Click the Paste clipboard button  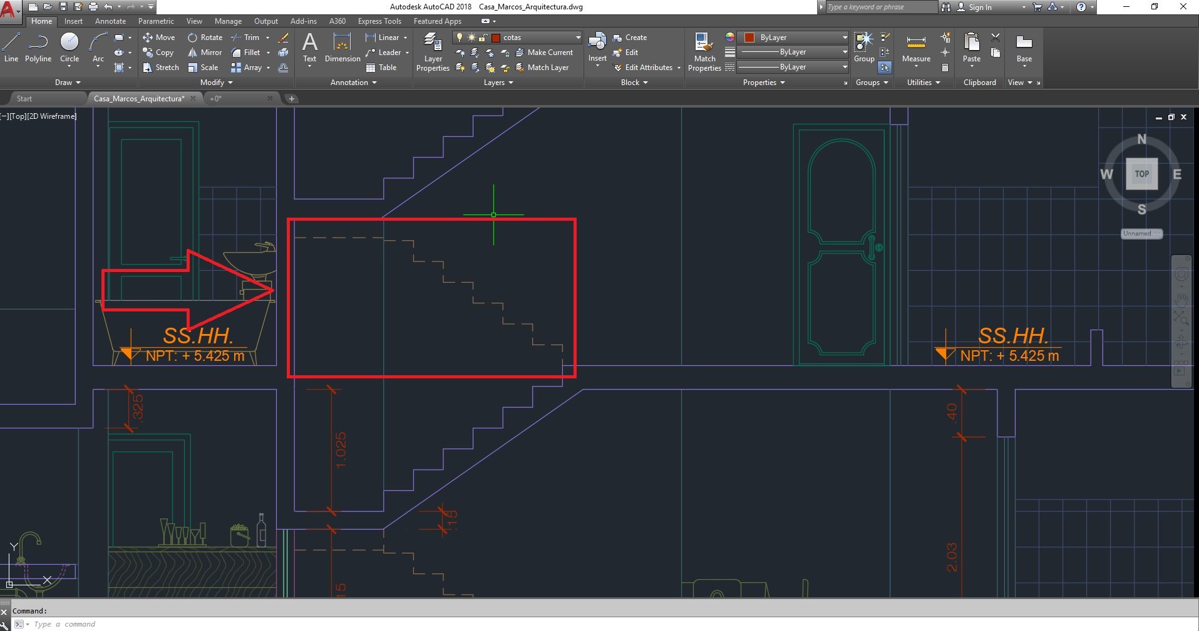[x=972, y=47]
